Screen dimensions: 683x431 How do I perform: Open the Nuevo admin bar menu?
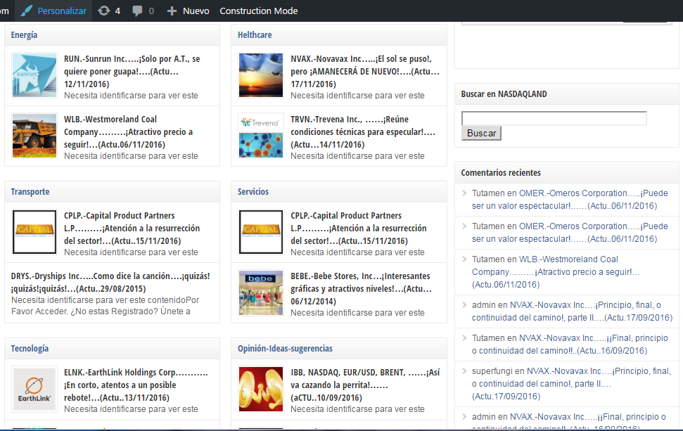196,11
